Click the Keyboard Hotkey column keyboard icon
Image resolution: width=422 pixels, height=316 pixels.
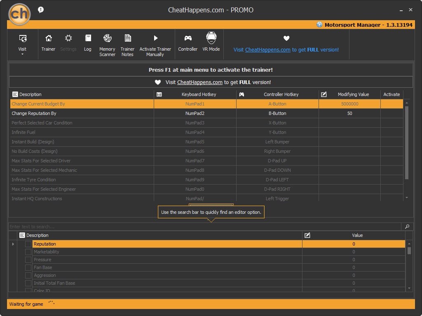[159, 94]
